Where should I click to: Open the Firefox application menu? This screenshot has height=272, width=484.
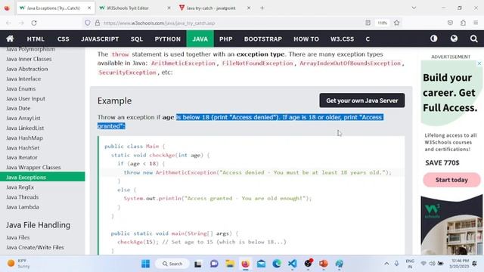(476, 23)
